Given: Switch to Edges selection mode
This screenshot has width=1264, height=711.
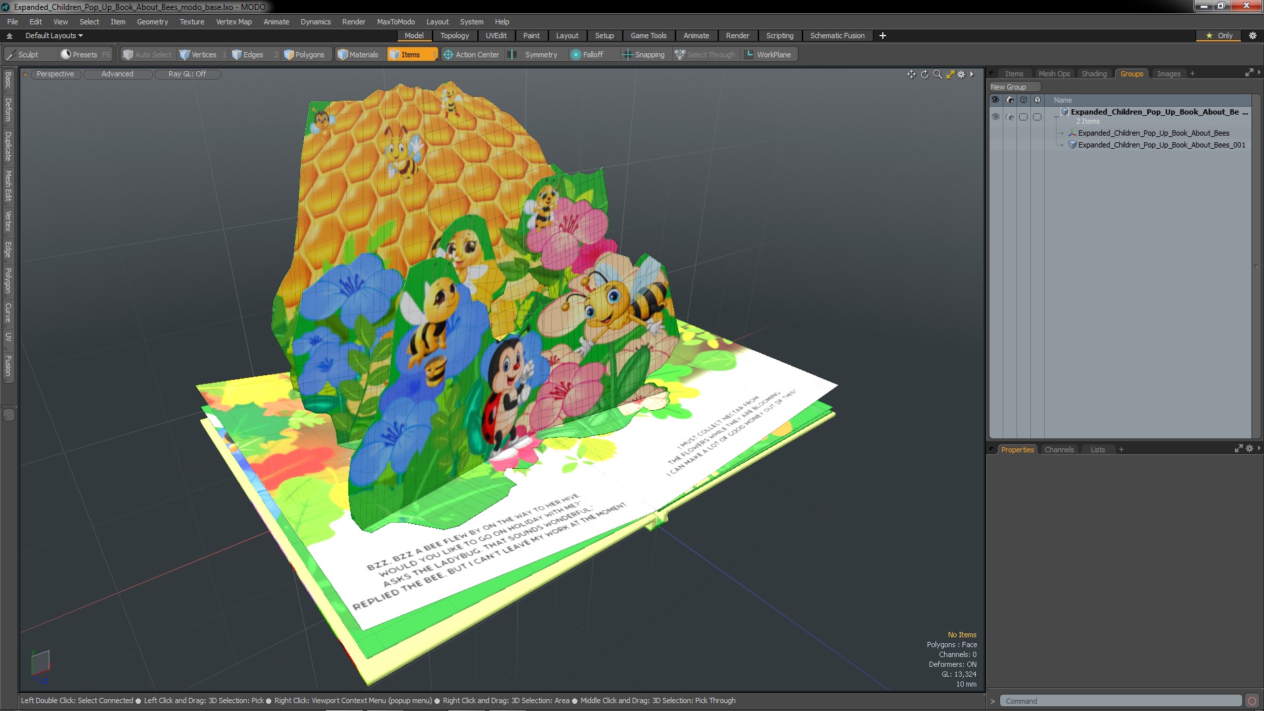Looking at the screenshot, I should pos(253,55).
